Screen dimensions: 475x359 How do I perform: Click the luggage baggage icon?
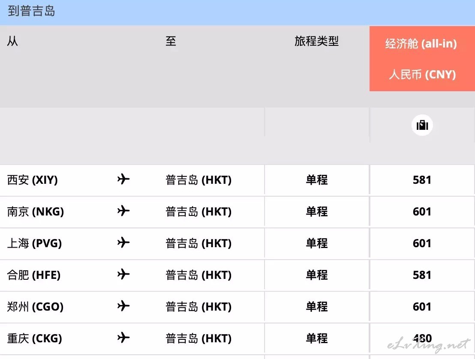[x=422, y=125]
